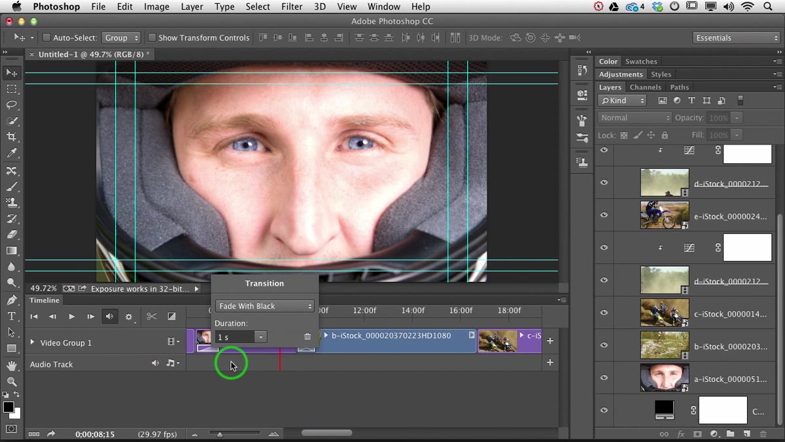Select the Horizontal Type tool

pyautogui.click(x=12, y=316)
